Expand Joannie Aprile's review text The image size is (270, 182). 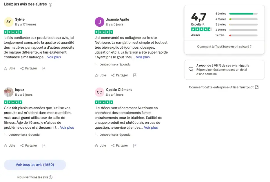pyautogui.click(x=143, y=57)
